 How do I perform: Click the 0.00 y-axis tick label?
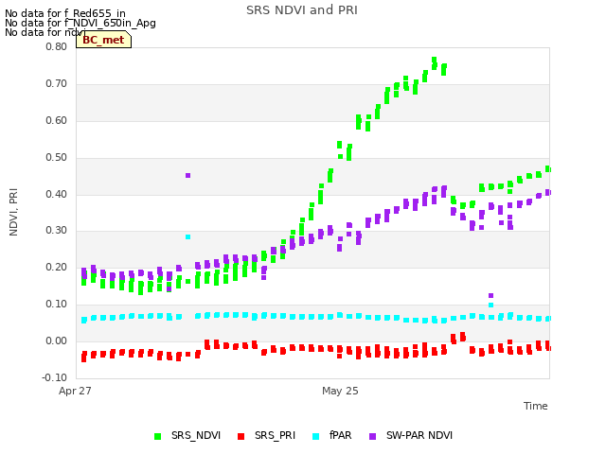57,340
